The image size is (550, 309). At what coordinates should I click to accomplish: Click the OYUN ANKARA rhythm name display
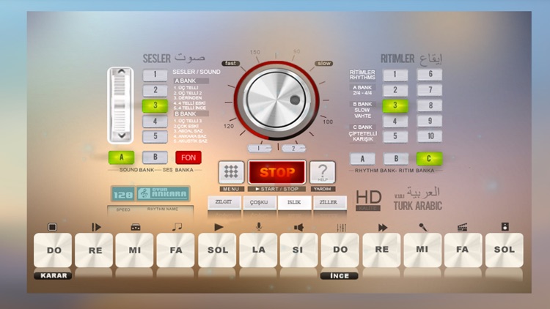coord(164,193)
